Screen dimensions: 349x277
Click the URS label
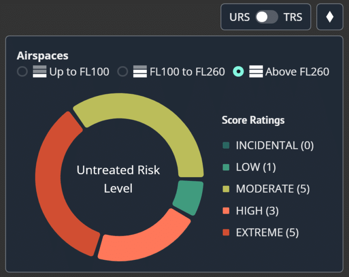pos(239,17)
